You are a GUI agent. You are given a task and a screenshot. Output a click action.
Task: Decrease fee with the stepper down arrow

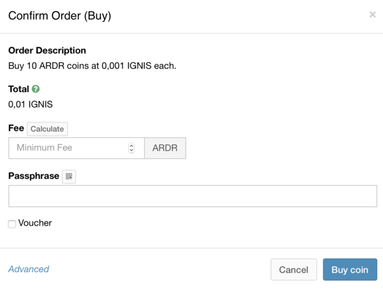pos(131,150)
